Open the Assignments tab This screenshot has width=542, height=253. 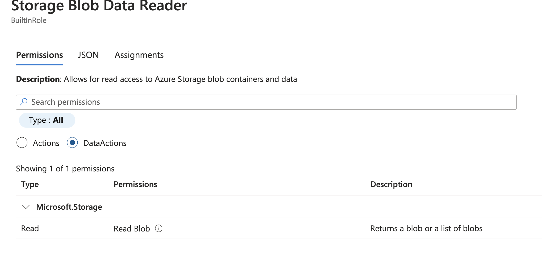139,55
